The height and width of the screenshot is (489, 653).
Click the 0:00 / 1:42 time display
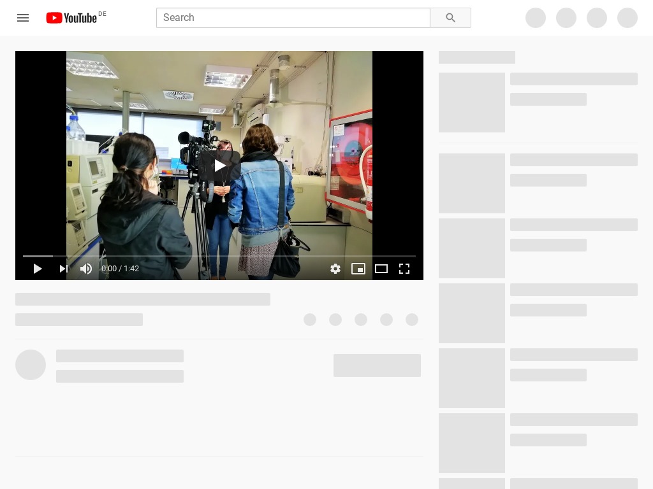(x=120, y=269)
